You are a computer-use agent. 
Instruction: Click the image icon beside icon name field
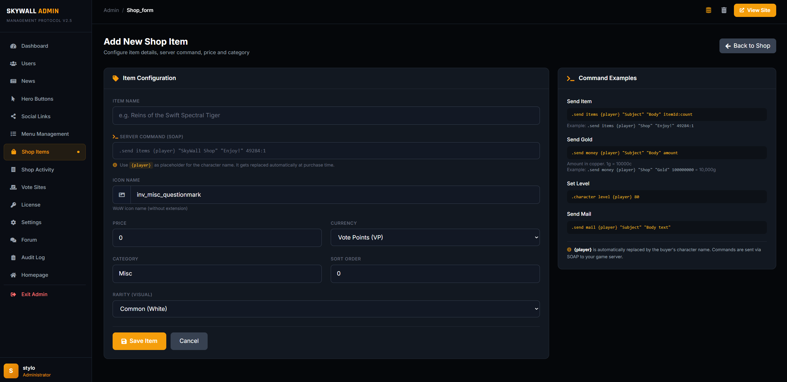point(122,195)
